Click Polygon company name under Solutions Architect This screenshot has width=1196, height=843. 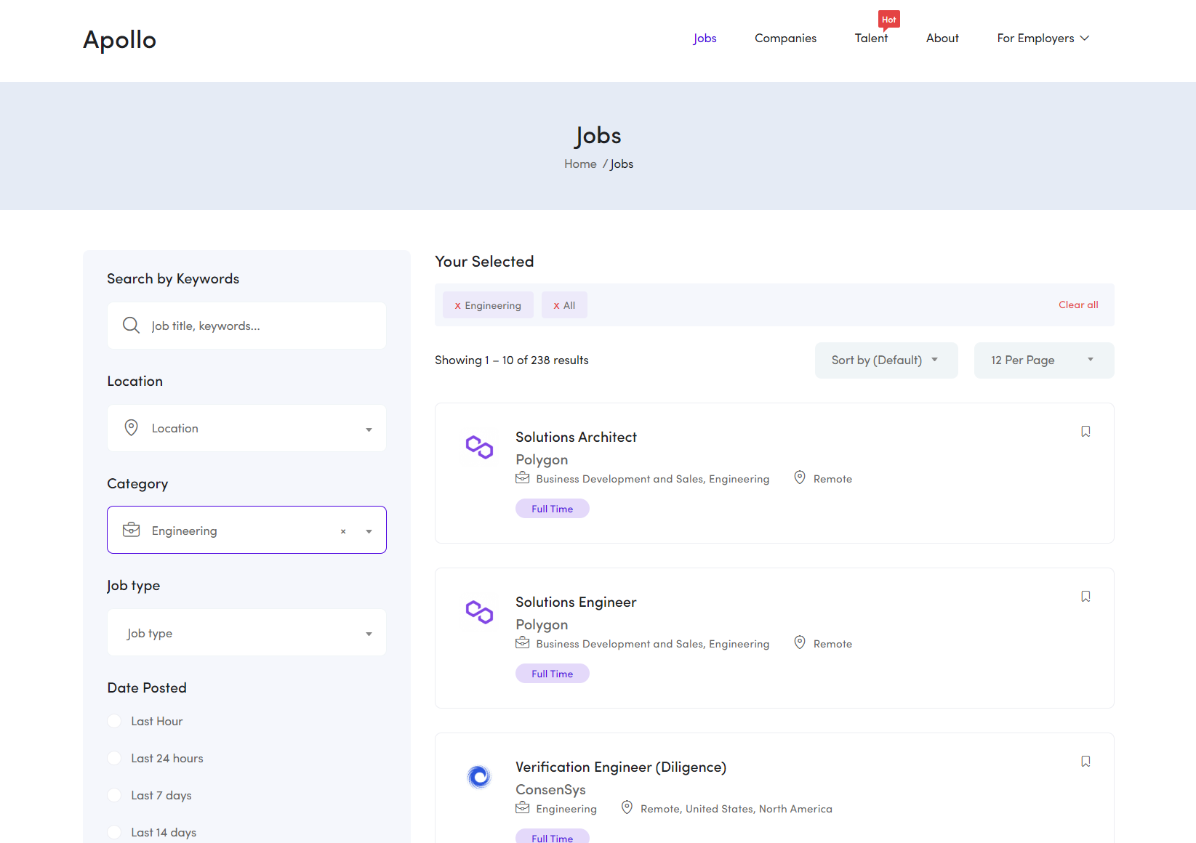542,460
